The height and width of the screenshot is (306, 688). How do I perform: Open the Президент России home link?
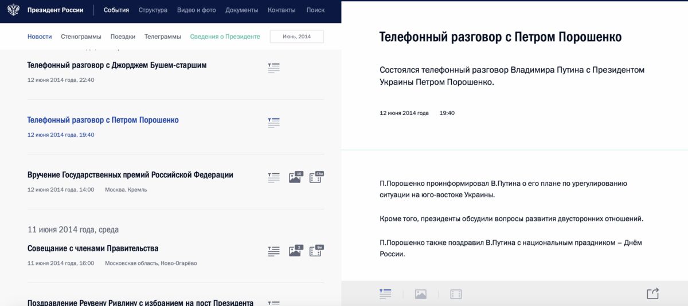click(x=55, y=10)
